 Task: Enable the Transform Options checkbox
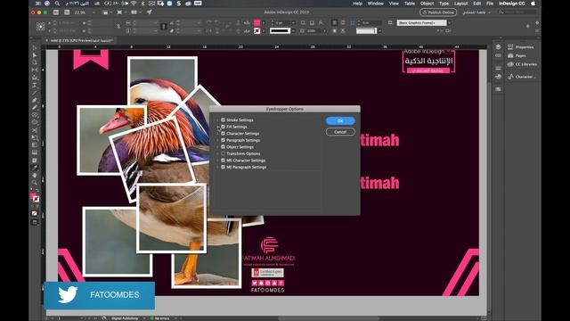[223, 153]
